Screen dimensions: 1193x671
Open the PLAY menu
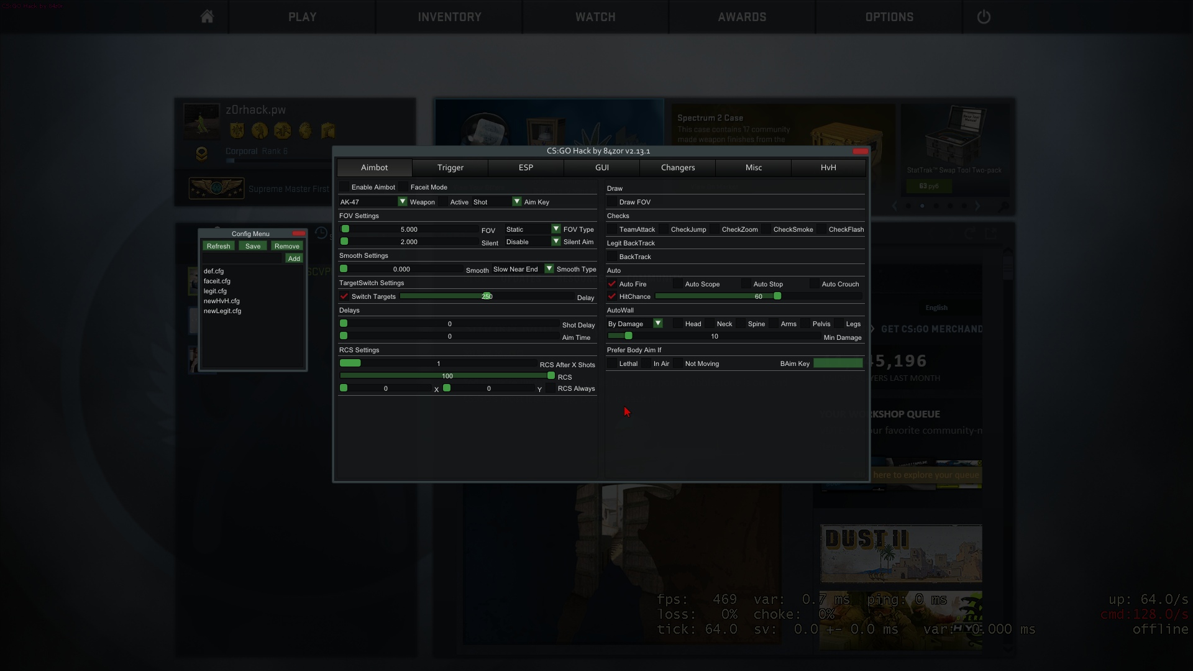303,17
